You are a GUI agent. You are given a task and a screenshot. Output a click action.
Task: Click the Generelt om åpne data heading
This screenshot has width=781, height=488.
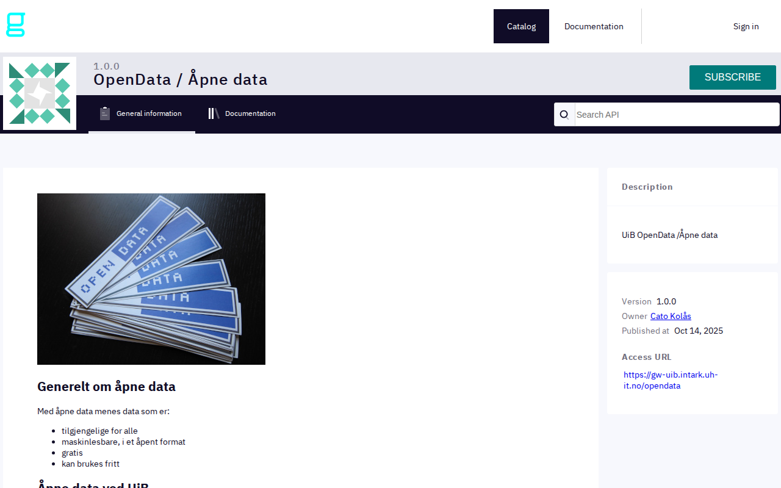click(x=106, y=386)
